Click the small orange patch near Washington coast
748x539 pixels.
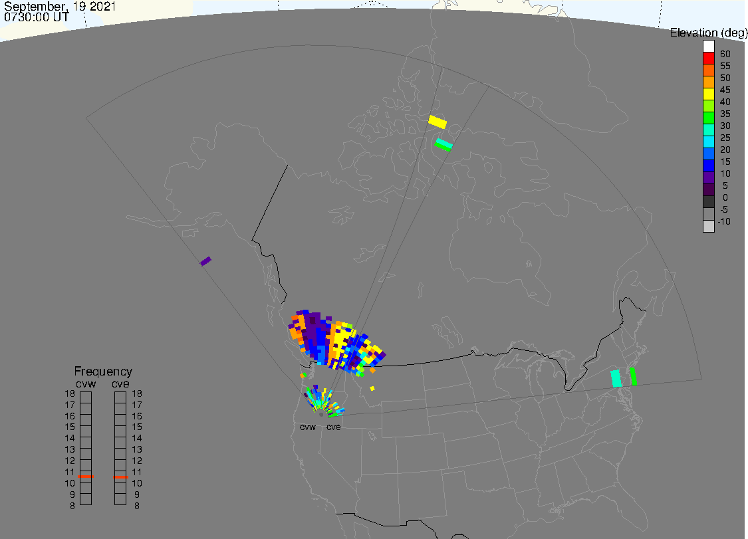(303, 376)
